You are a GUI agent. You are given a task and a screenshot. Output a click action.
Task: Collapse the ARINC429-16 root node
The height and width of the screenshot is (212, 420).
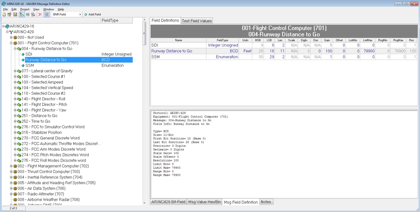[4, 26]
